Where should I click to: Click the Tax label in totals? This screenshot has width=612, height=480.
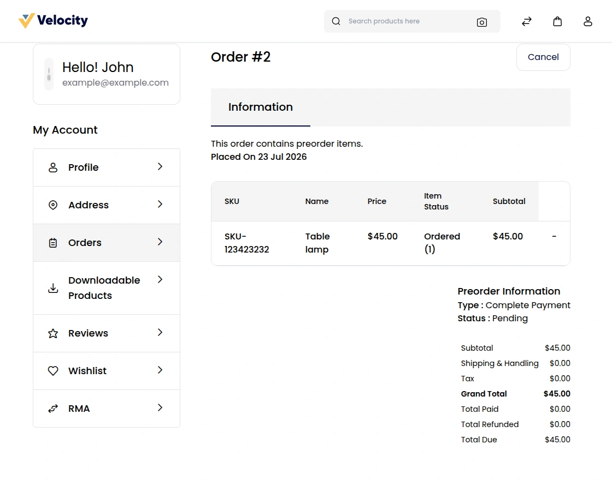point(468,379)
